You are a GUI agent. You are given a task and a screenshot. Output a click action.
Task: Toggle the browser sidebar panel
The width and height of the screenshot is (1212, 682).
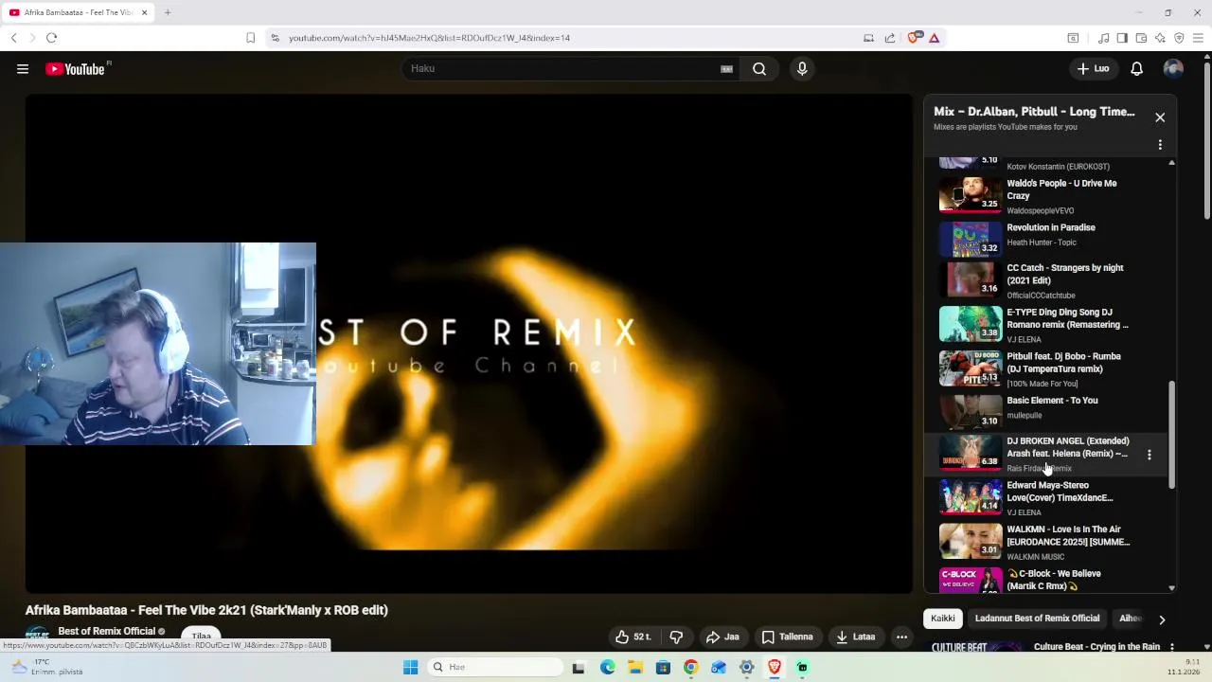pyautogui.click(x=1122, y=38)
